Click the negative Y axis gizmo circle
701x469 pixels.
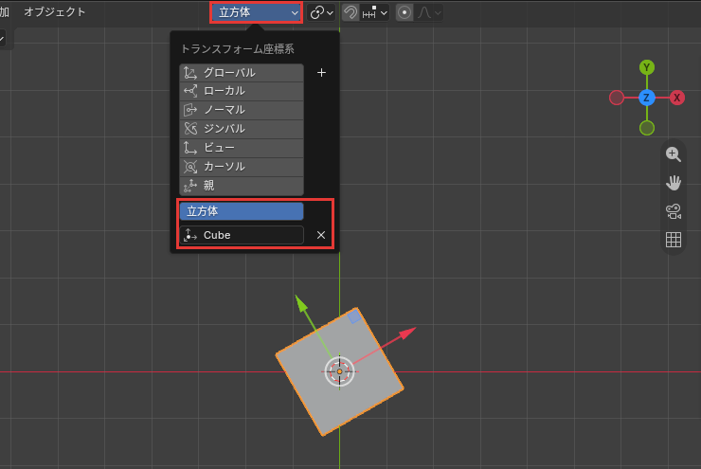(646, 128)
